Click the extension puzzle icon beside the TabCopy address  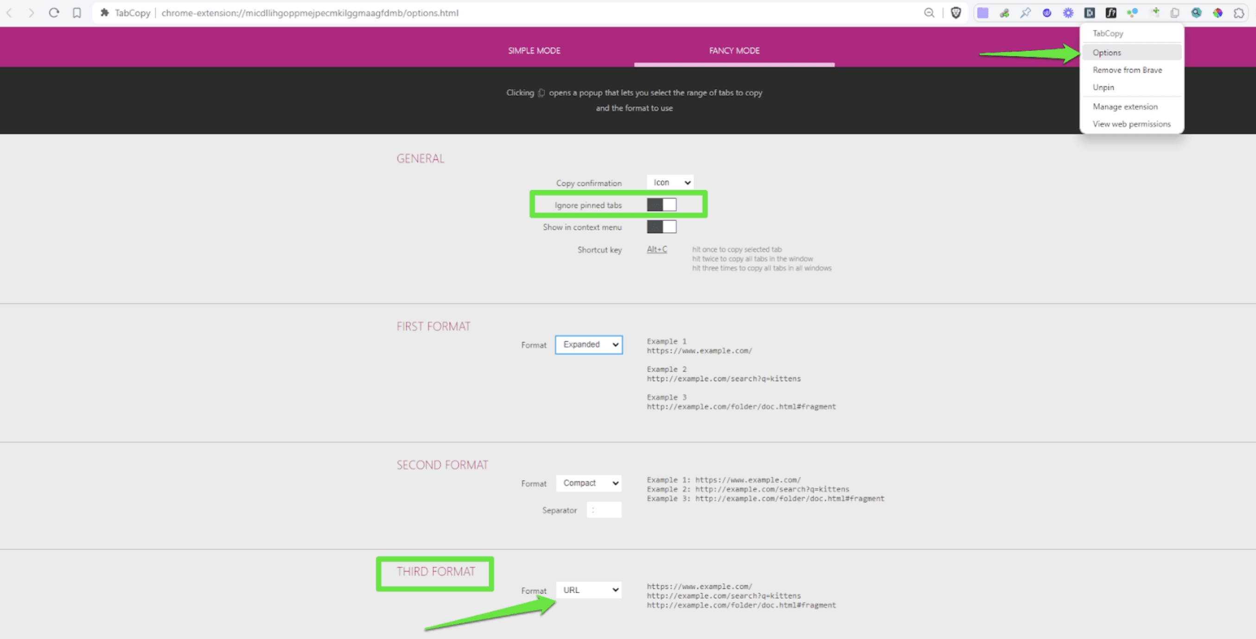coord(104,13)
